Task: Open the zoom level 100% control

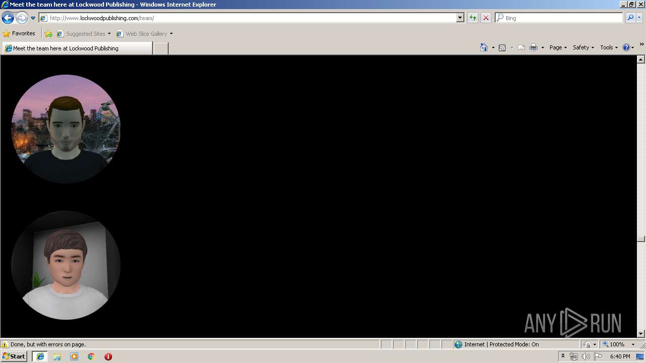Action: 613,344
